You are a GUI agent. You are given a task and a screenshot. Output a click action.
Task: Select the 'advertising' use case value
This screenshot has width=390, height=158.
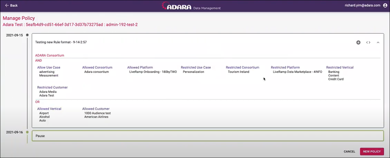click(47, 72)
